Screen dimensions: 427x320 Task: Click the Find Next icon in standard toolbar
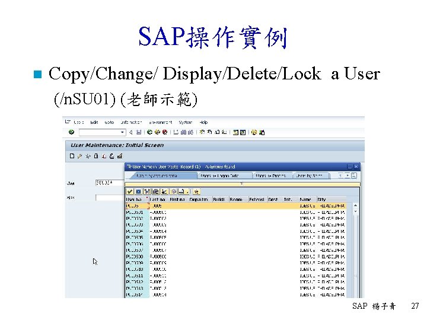tap(190, 132)
